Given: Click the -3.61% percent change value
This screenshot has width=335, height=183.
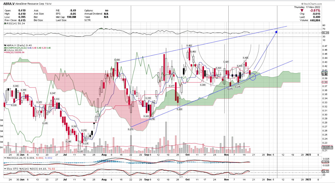Looking at the screenshot, I should 315,11.
